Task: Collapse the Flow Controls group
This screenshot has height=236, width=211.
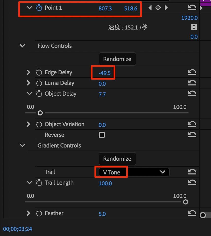Action: [22, 46]
